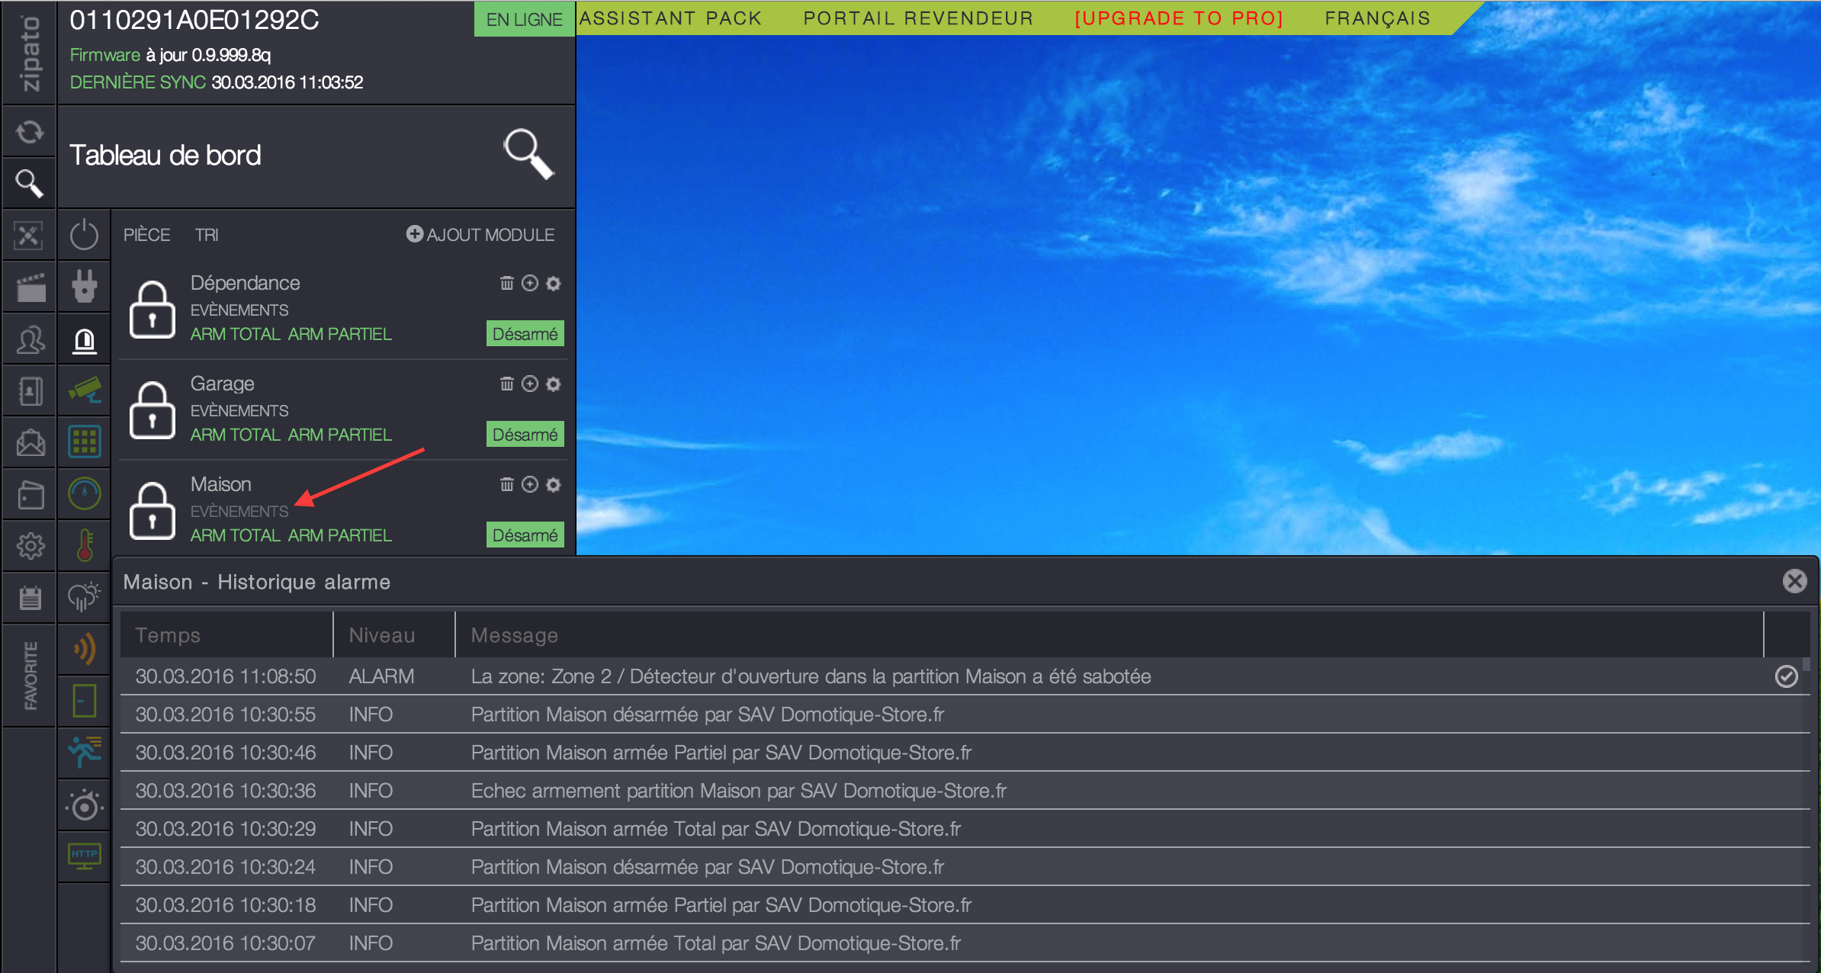Select the power plug devices icon

(85, 287)
